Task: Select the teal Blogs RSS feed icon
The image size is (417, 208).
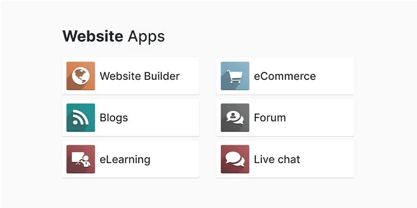Action: 80,118
